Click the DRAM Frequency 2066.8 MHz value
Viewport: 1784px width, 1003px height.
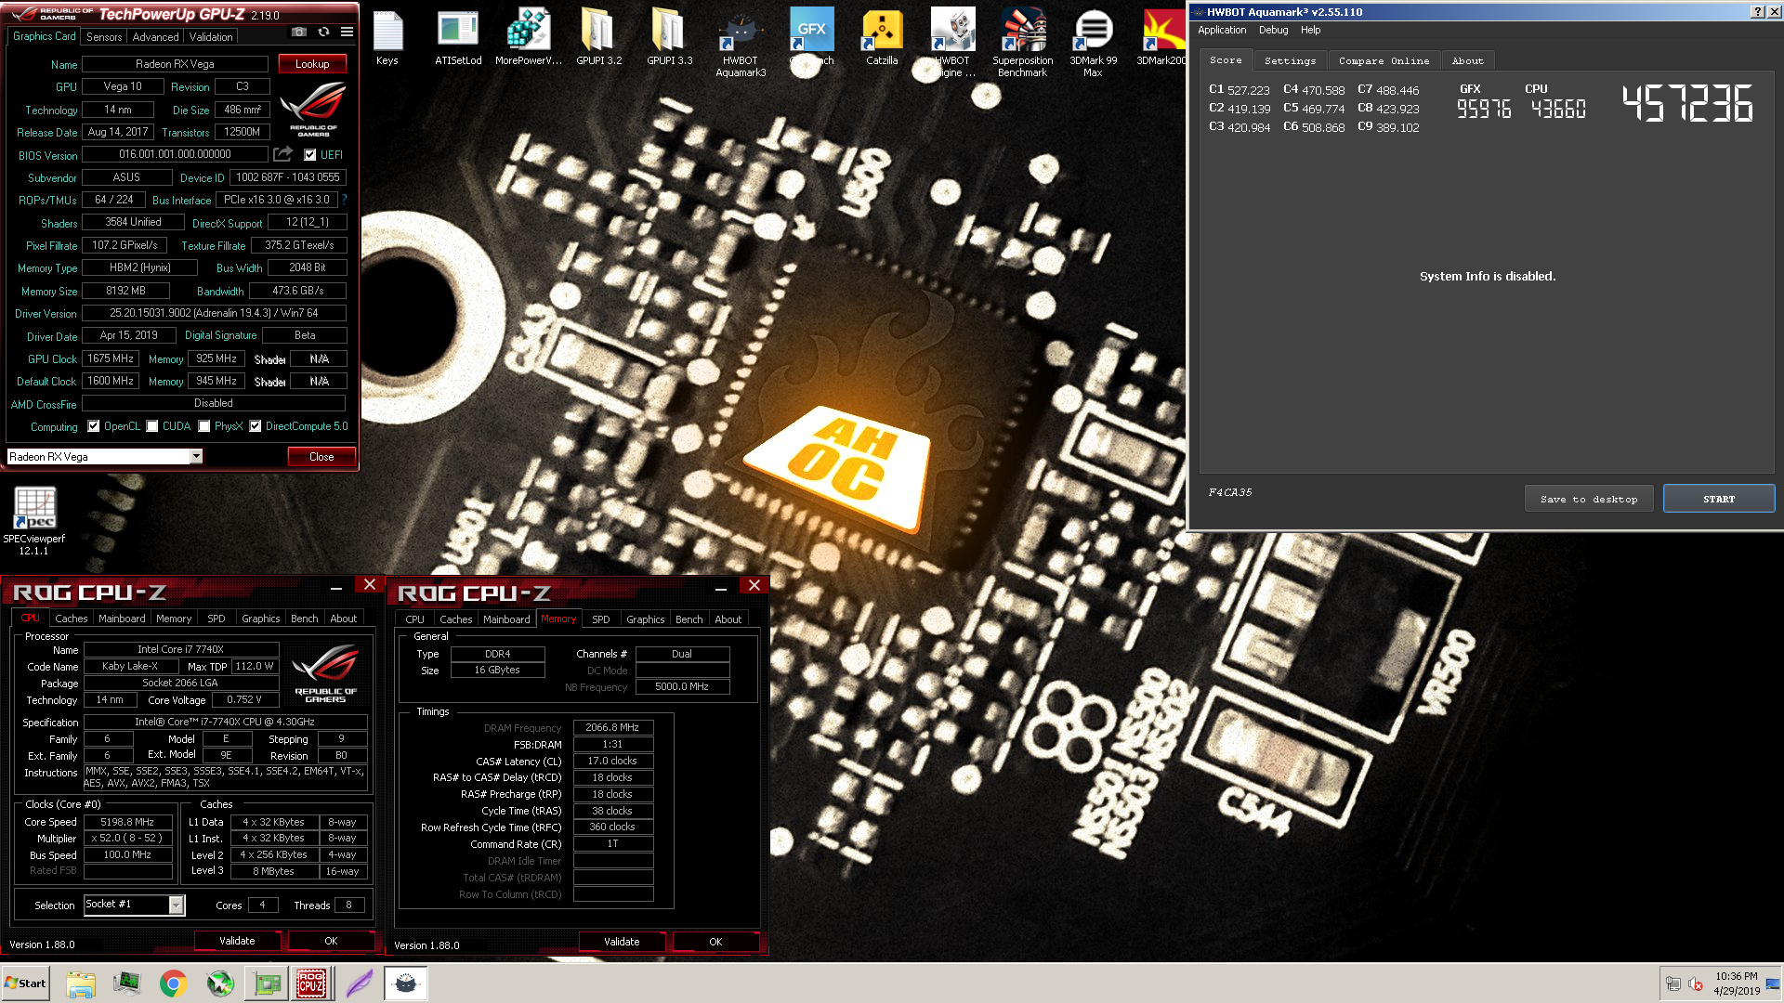(613, 728)
